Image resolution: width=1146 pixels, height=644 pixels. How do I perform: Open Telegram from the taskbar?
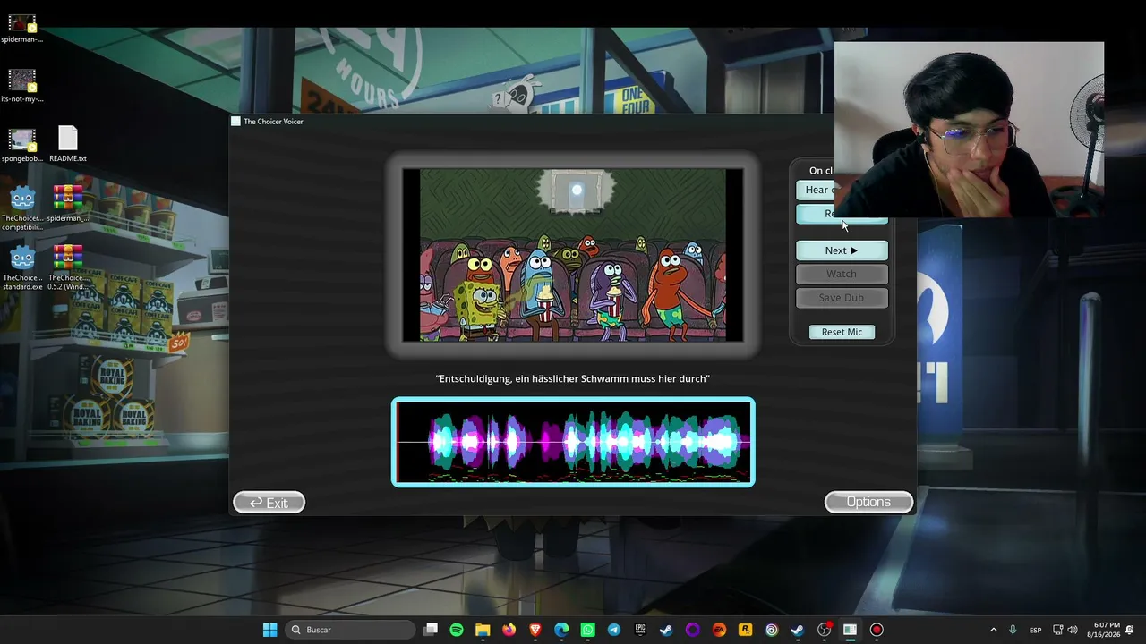613,630
